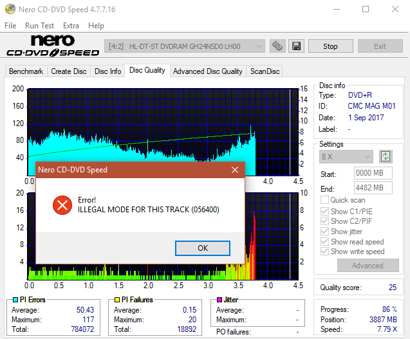Screen dimensions: 410x339
Task: Select the Disc Quality tab
Action: coord(147,70)
